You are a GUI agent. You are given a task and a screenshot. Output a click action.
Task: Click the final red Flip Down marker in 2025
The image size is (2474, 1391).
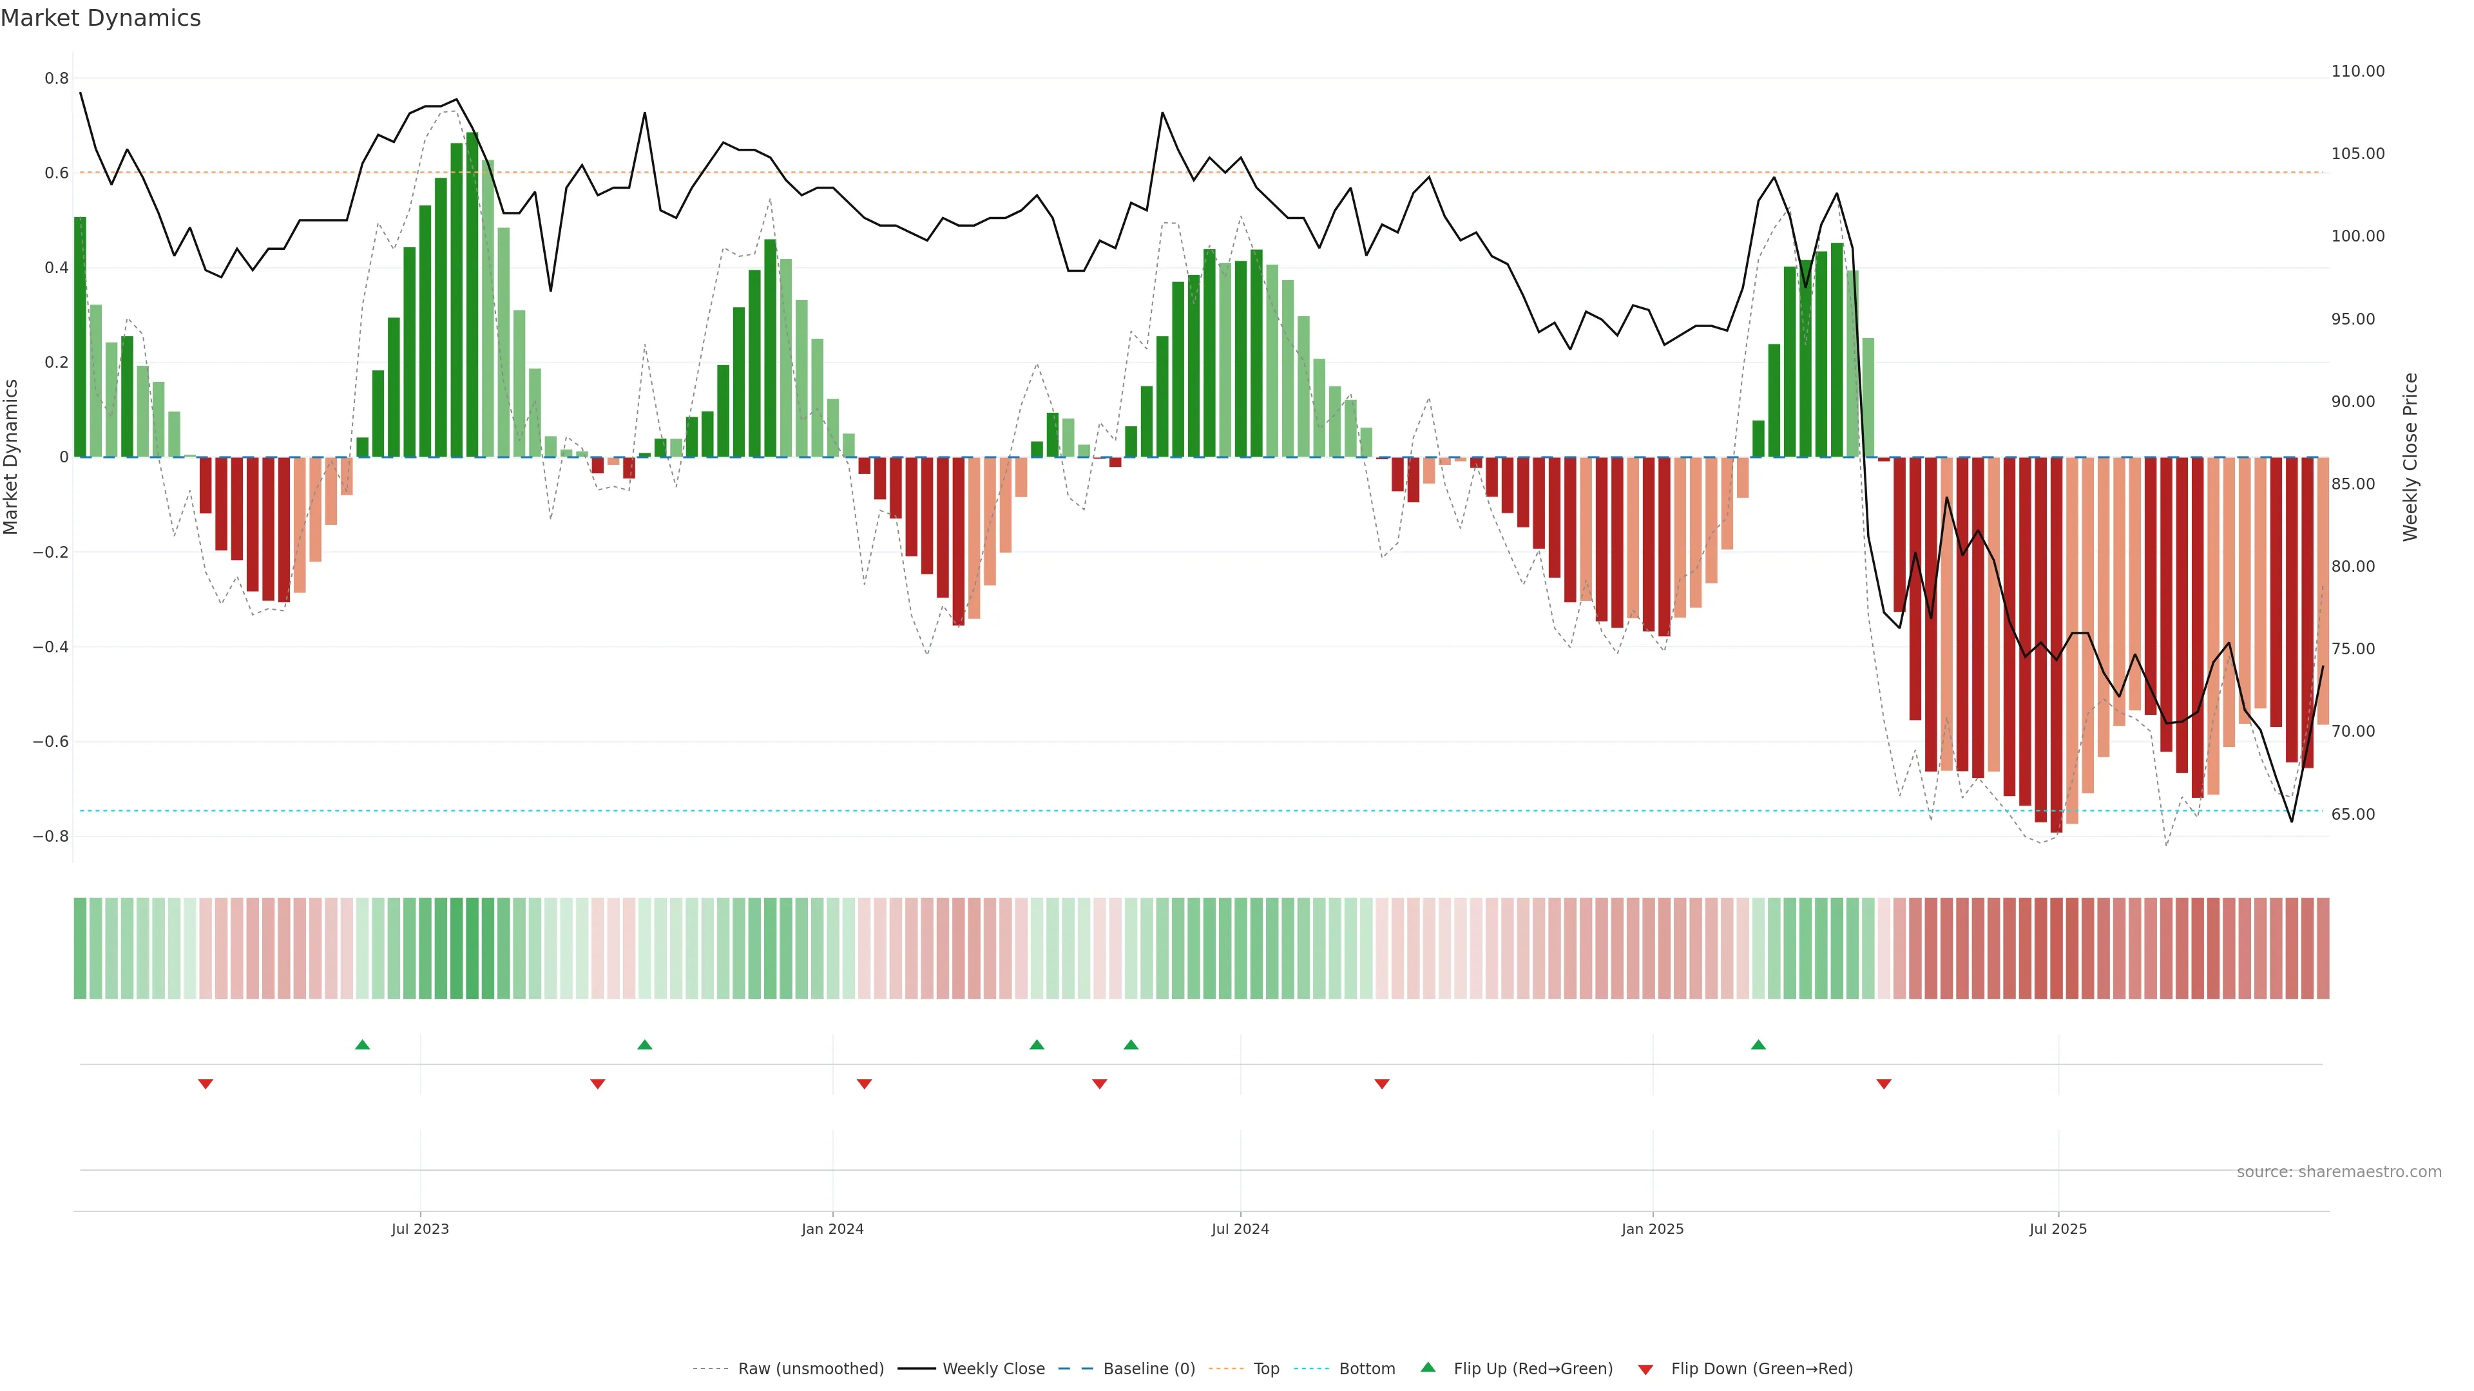point(1883,1084)
